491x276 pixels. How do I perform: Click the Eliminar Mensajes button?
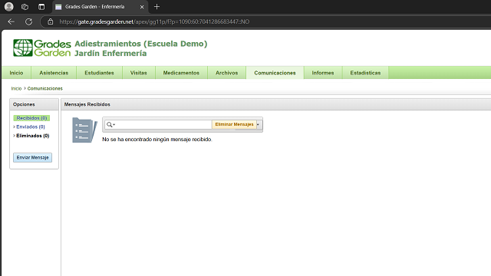pyautogui.click(x=234, y=124)
